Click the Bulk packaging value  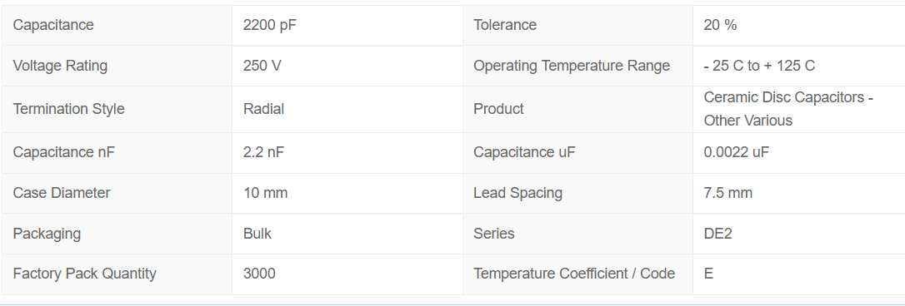coord(257,234)
